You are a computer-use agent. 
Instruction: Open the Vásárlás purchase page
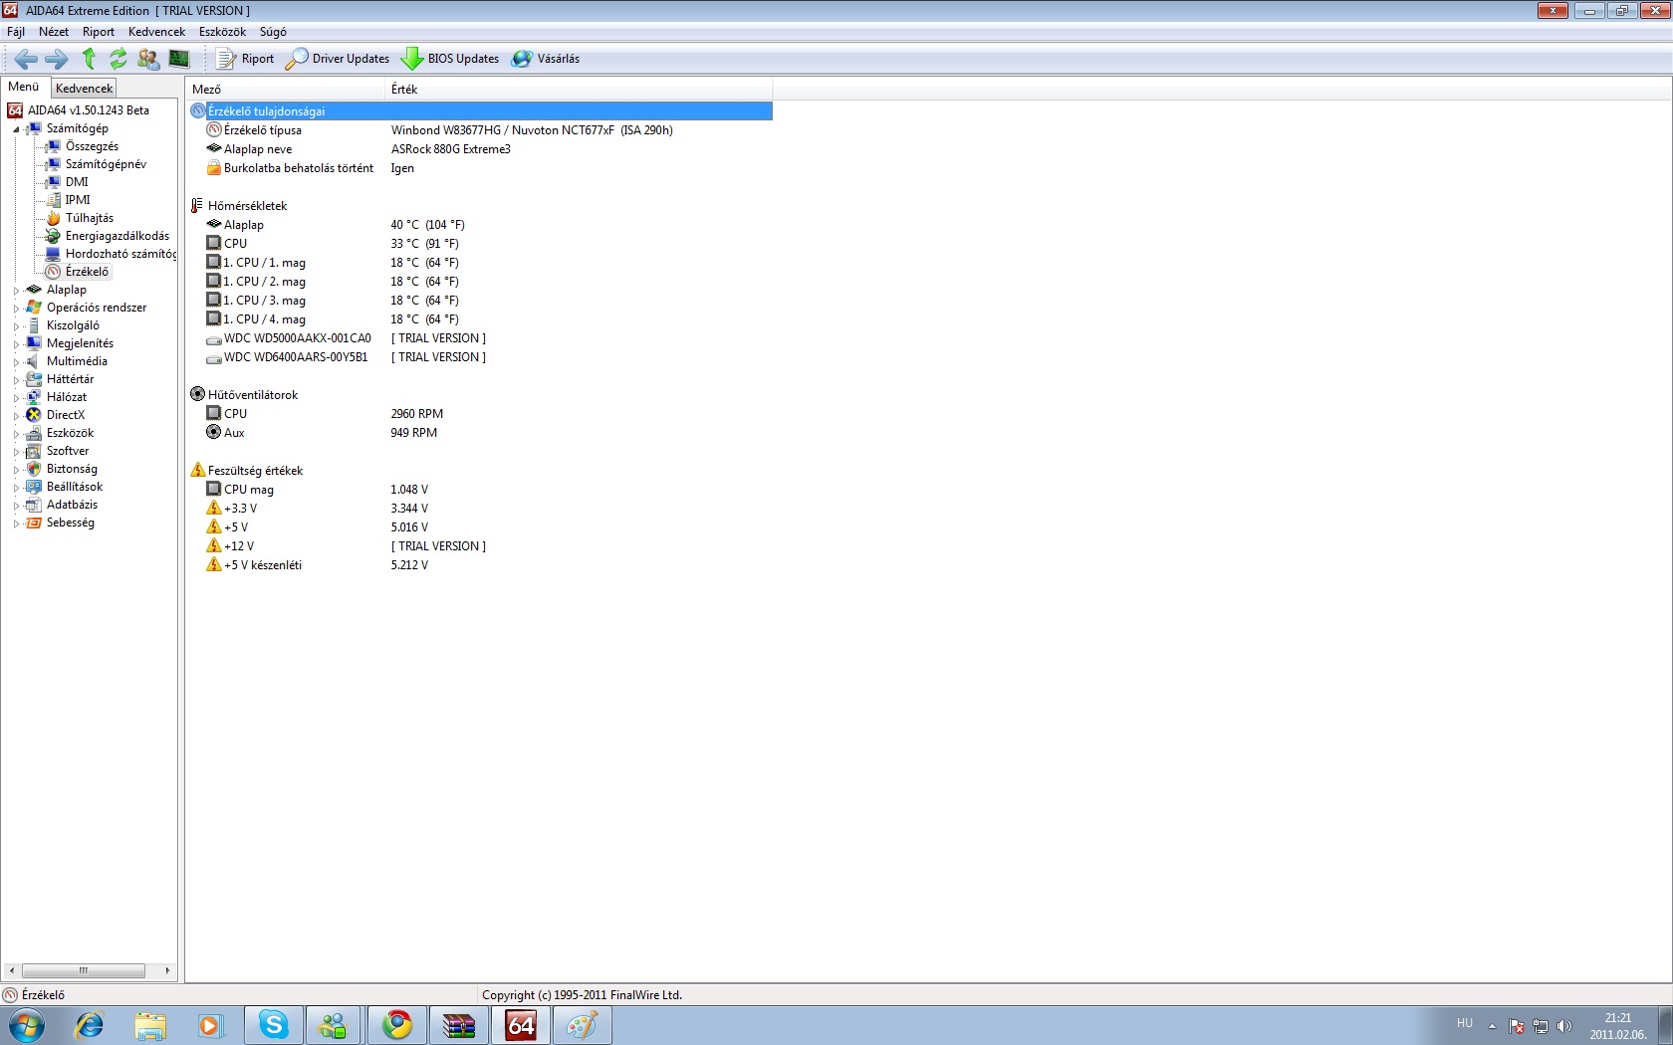[x=546, y=59]
